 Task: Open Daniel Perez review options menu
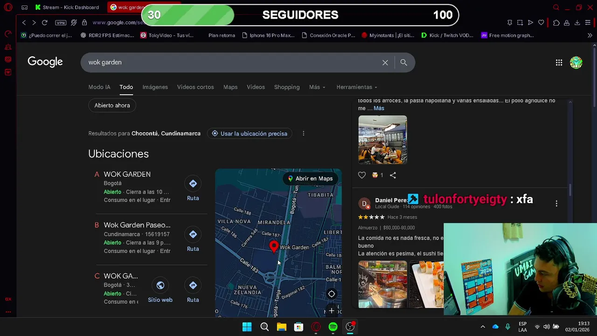tap(556, 203)
